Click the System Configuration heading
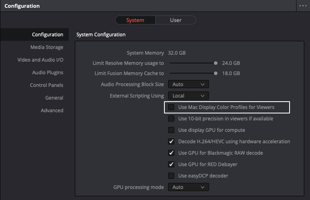Viewport: 310px width, 200px height. pos(101,35)
